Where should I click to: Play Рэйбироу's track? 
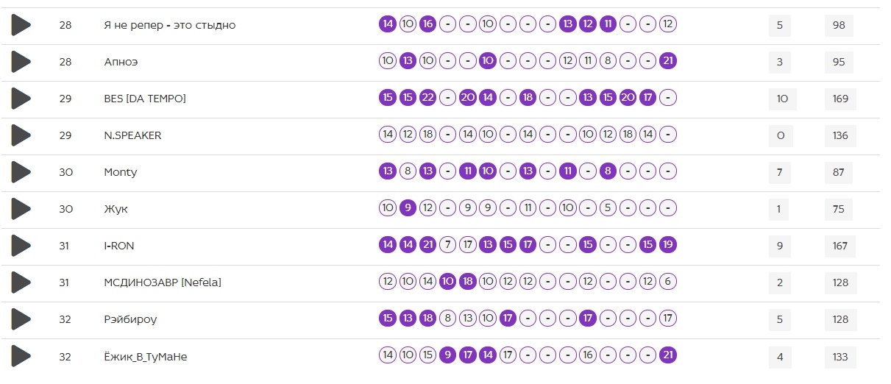[21, 319]
